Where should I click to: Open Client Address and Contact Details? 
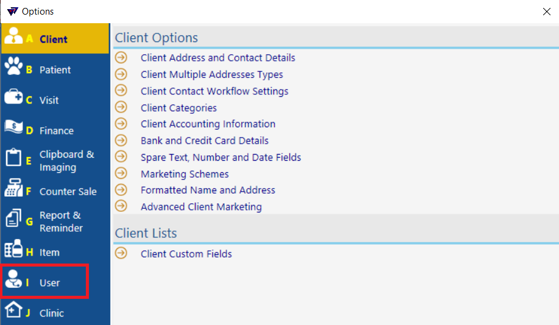pos(218,58)
